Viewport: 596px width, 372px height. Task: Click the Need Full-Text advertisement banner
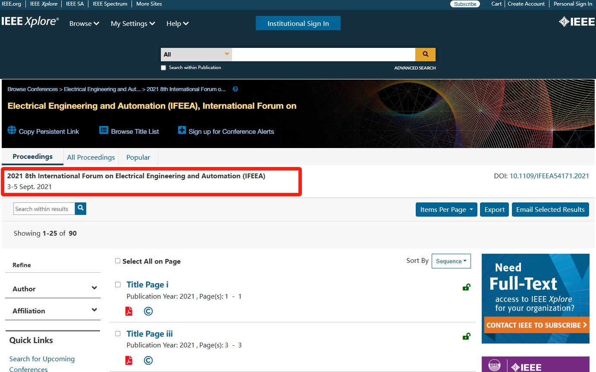[x=535, y=298]
